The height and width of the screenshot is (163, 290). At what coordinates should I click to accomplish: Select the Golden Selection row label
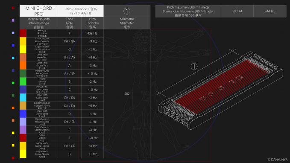[42, 106]
